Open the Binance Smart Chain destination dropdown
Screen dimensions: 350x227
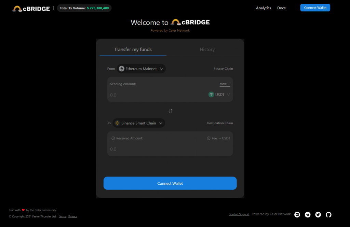point(139,123)
